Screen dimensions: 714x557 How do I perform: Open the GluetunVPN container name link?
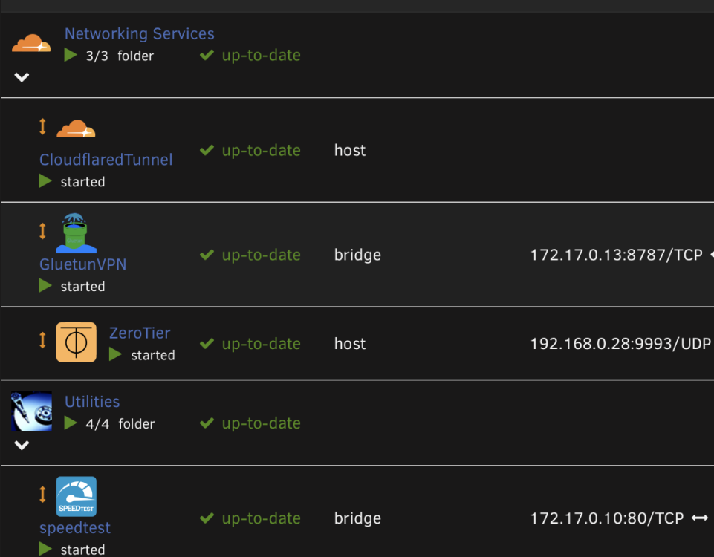pyautogui.click(x=83, y=264)
